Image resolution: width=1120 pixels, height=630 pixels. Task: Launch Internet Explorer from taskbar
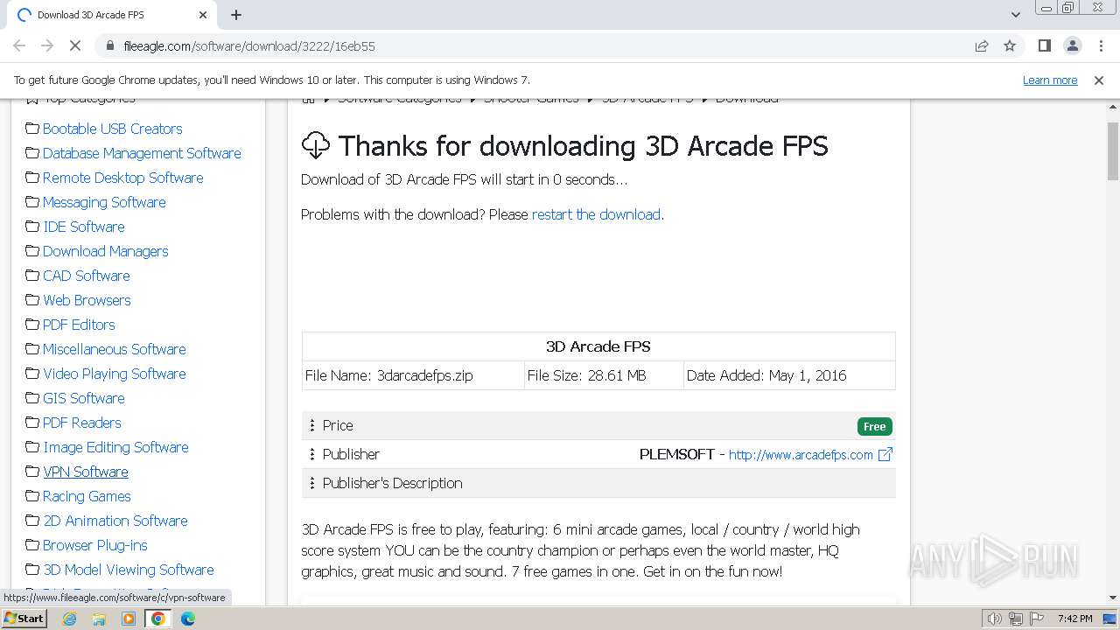(x=69, y=619)
